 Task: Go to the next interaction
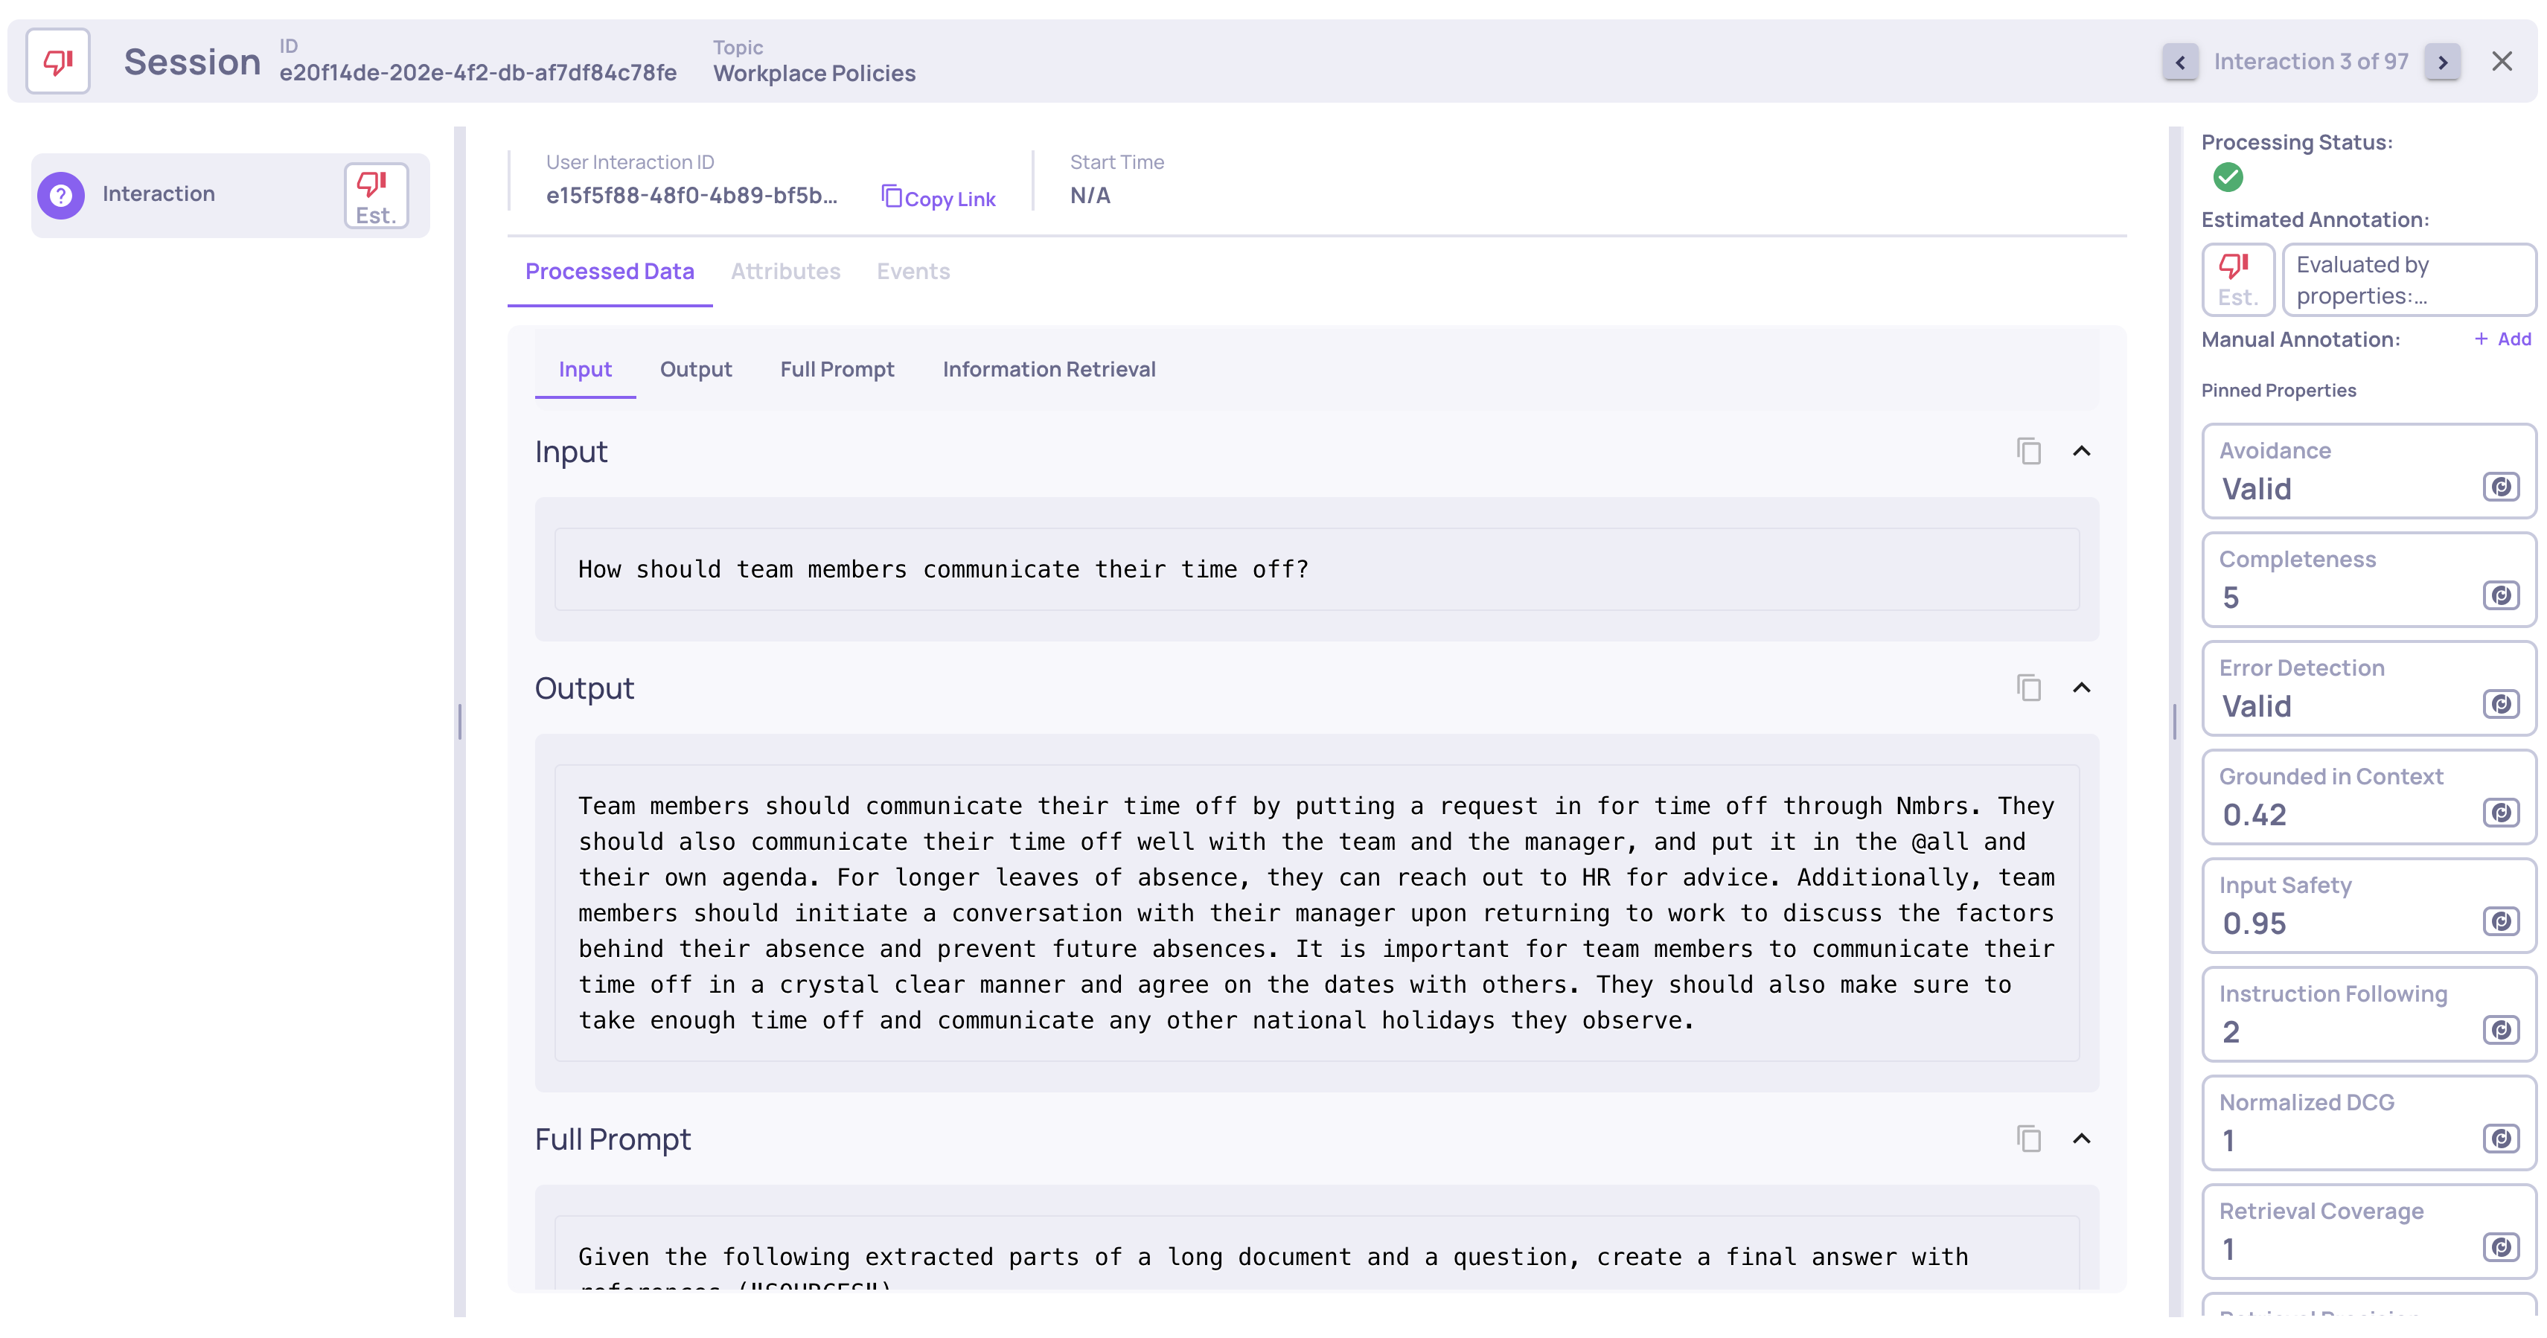2441,63
